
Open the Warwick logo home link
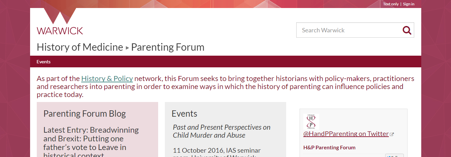pos(60,21)
